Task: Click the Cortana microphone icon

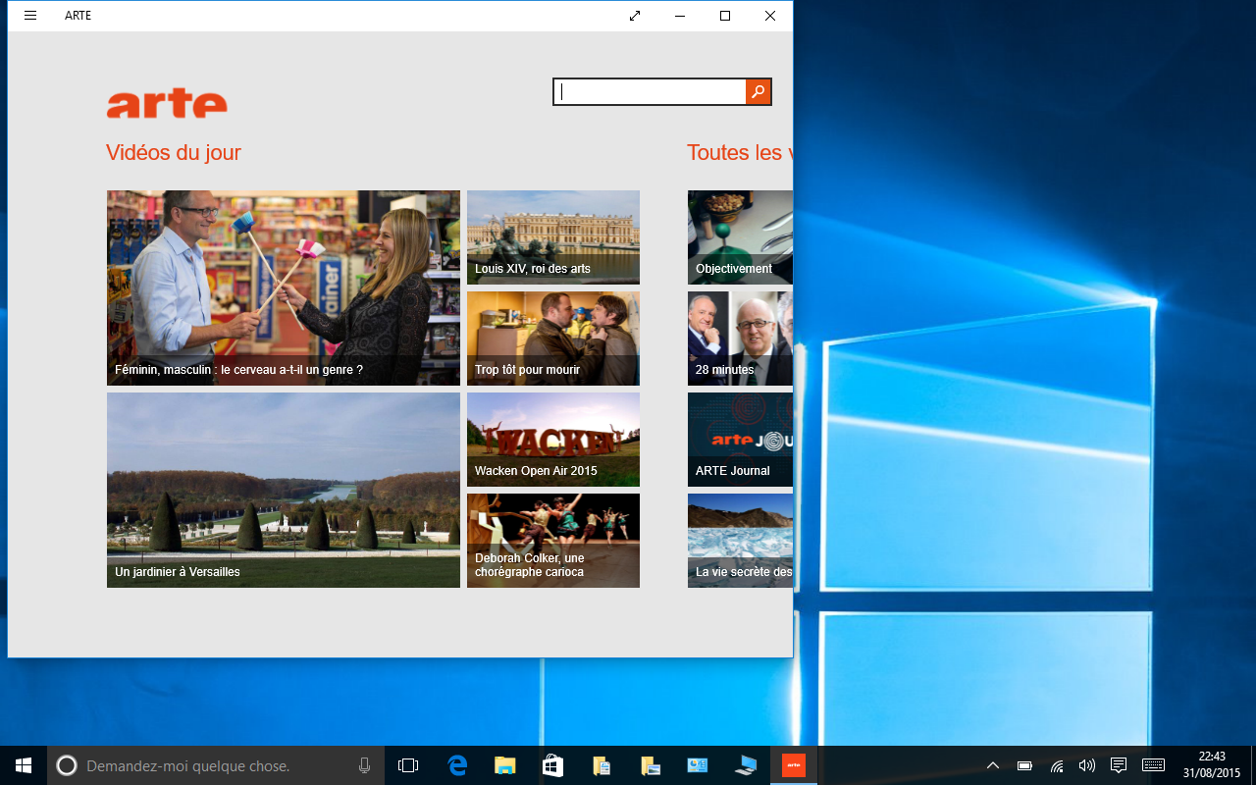Action: pyautogui.click(x=365, y=765)
